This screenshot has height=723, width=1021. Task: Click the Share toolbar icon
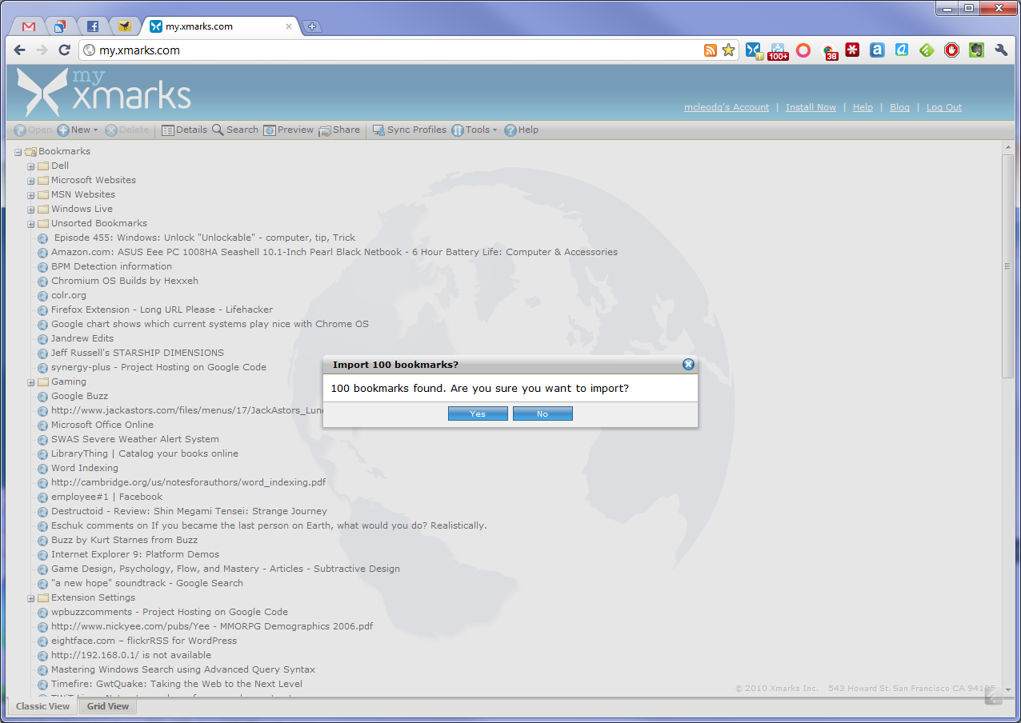click(x=339, y=130)
